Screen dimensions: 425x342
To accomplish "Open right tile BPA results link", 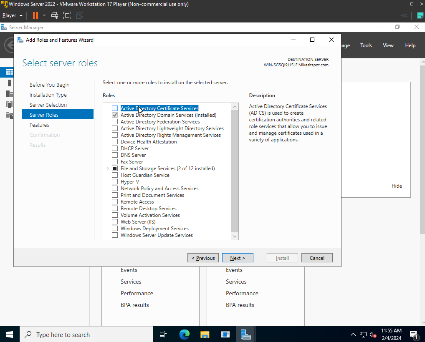I will click(240, 305).
